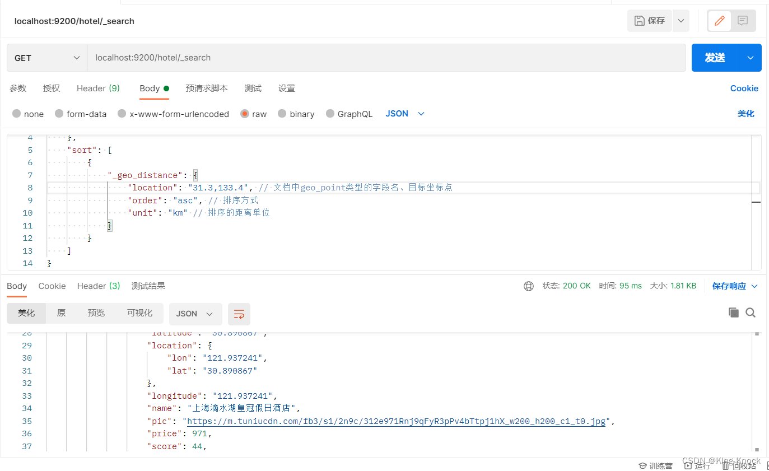Screen dimensions: 769x471
Task: Select the 美化 response view tab
Action: (26, 313)
